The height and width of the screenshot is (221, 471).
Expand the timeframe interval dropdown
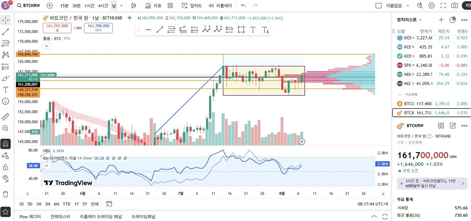[x=122, y=5]
